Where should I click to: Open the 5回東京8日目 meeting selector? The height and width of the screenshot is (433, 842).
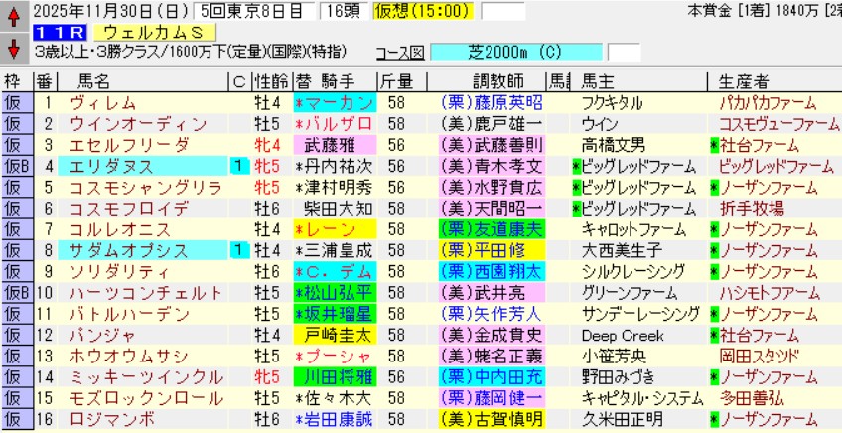pyautogui.click(x=243, y=12)
